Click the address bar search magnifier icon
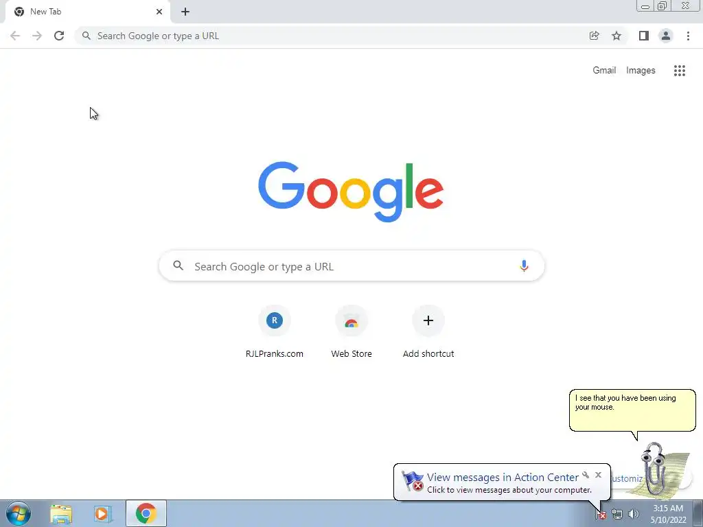The height and width of the screenshot is (527, 703). (87, 36)
